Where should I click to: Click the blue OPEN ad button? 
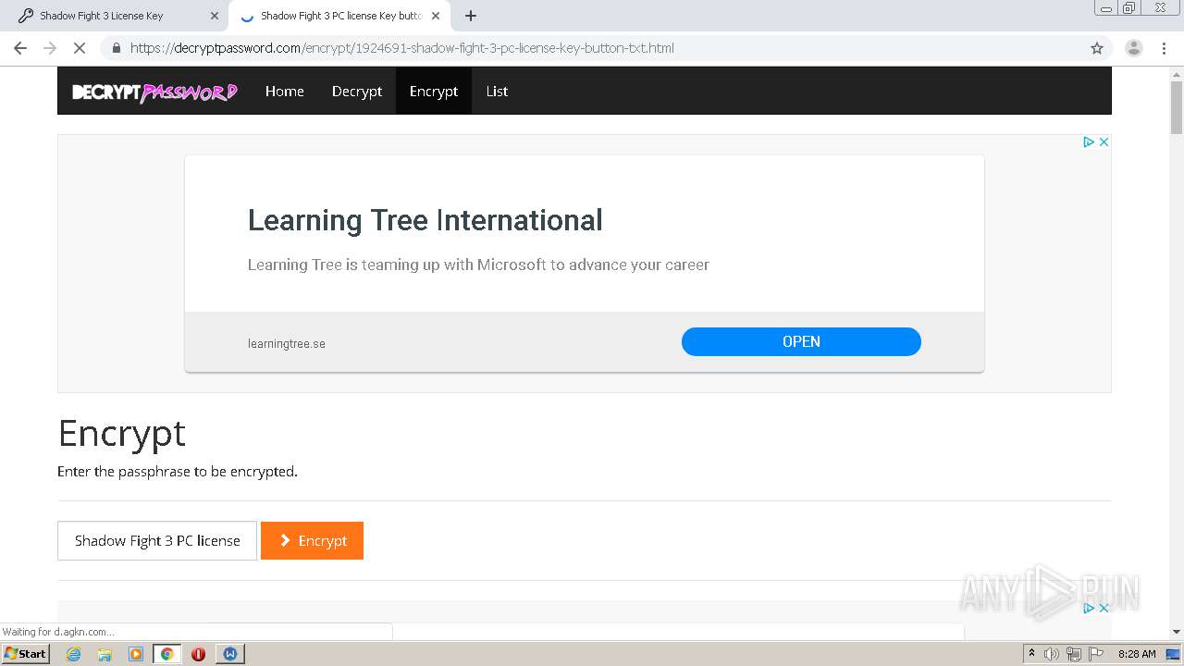[x=801, y=341]
